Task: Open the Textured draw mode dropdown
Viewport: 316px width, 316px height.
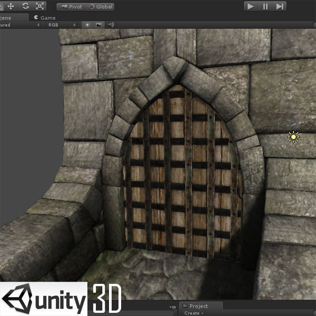Action: click(x=20, y=25)
